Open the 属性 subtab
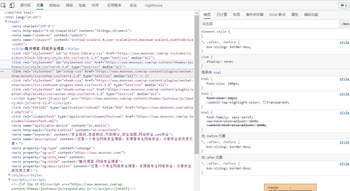Screen dimensions: 350x191 (x=295, y=15)
